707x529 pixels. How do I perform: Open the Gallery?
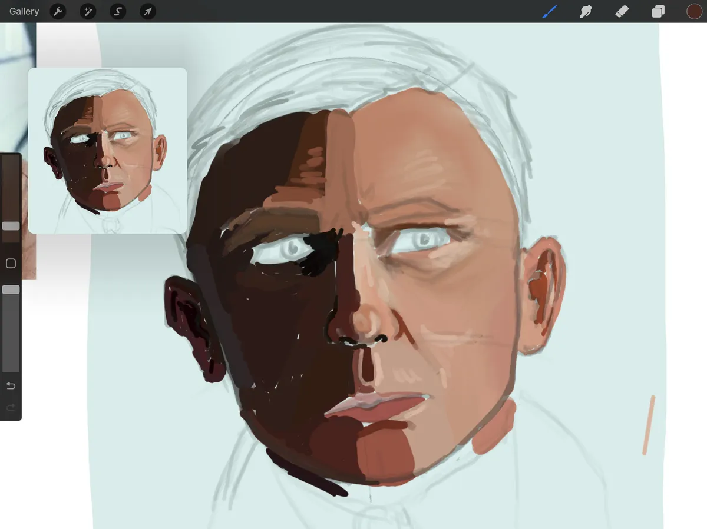click(24, 11)
